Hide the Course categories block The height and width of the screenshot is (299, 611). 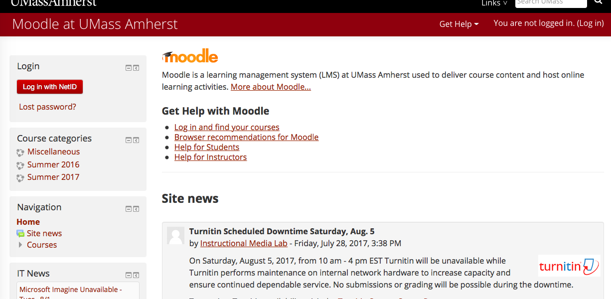pos(129,141)
